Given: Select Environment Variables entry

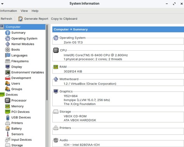Looking at the screenshot, I should [x=28, y=72].
